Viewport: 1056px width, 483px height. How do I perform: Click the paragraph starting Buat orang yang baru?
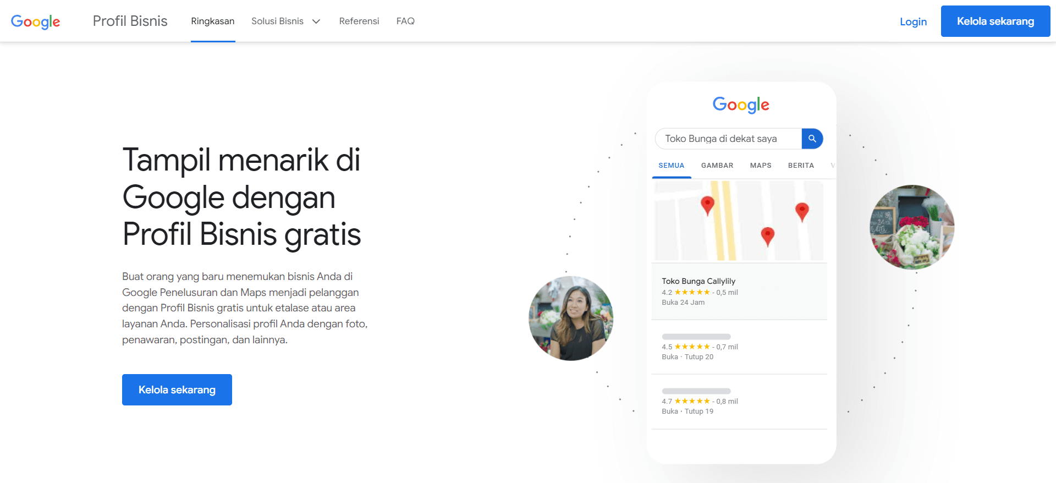pos(245,308)
